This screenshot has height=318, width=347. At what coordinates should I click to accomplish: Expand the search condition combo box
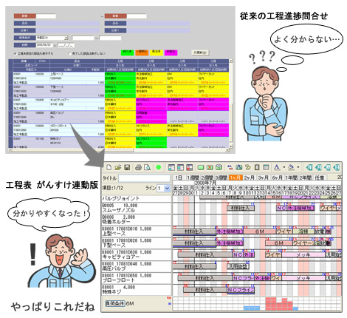(66, 38)
